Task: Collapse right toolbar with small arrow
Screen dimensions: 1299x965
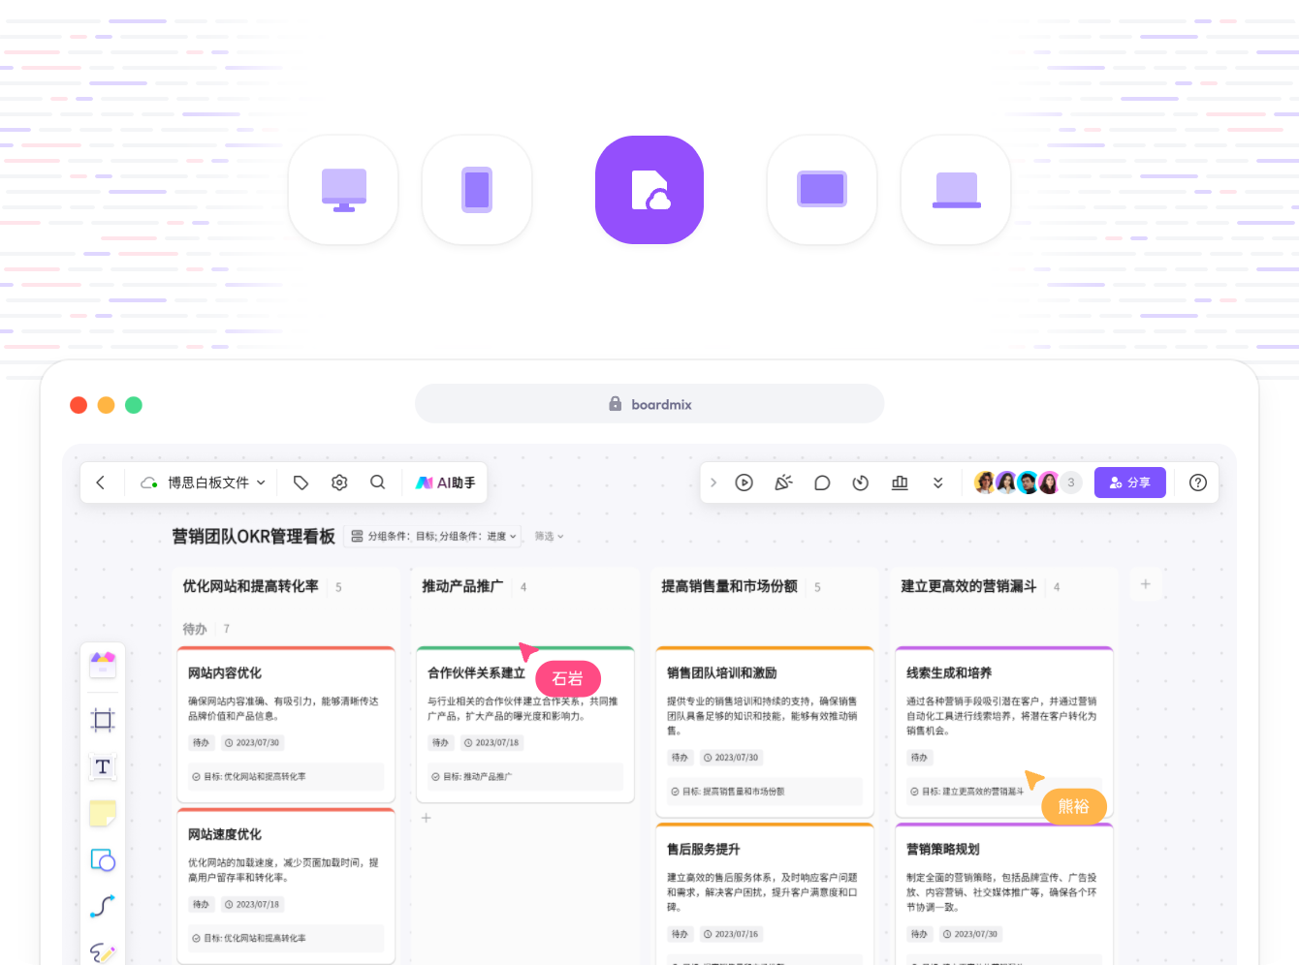Action: click(713, 482)
